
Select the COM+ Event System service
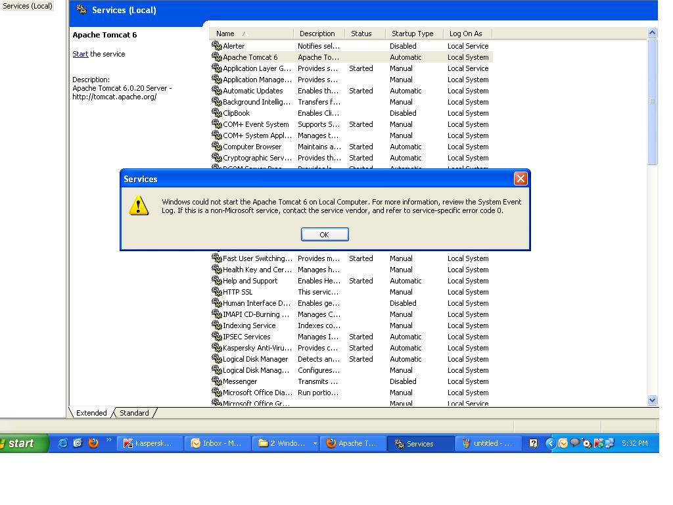tap(352, 124)
